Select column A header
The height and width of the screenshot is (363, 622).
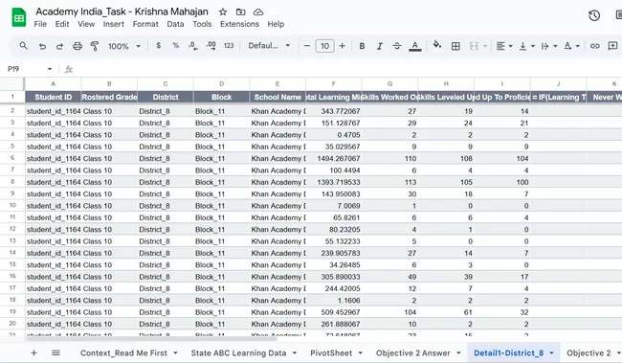[54, 83]
